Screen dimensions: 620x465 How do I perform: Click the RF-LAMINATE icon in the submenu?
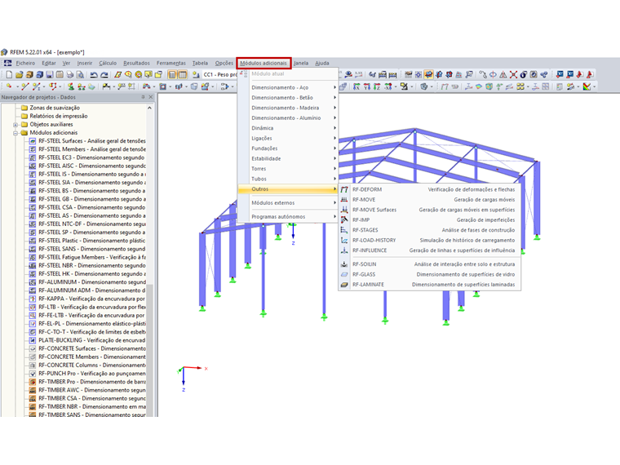344,285
